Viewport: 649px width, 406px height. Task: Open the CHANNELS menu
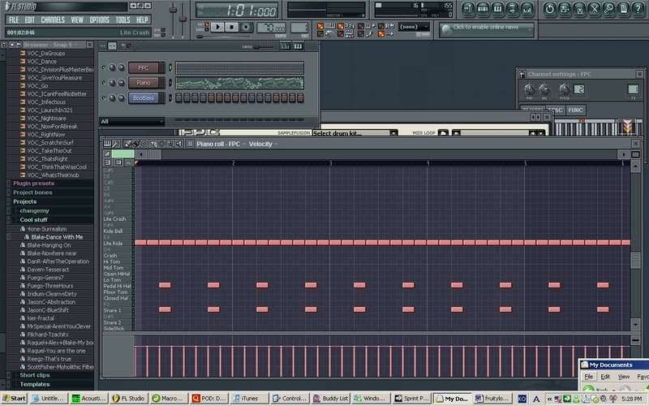53,19
